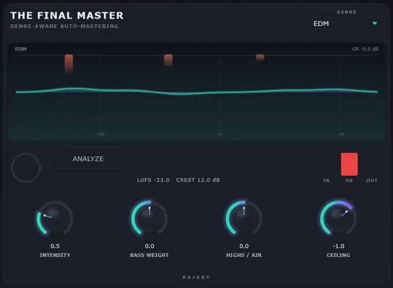Click the OUT meter label

[x=372, y=180]
